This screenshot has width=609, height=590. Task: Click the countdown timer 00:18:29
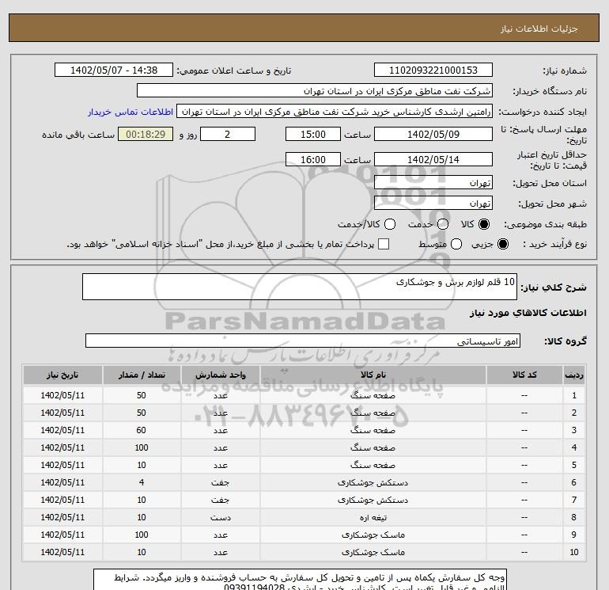coord(146,134)
